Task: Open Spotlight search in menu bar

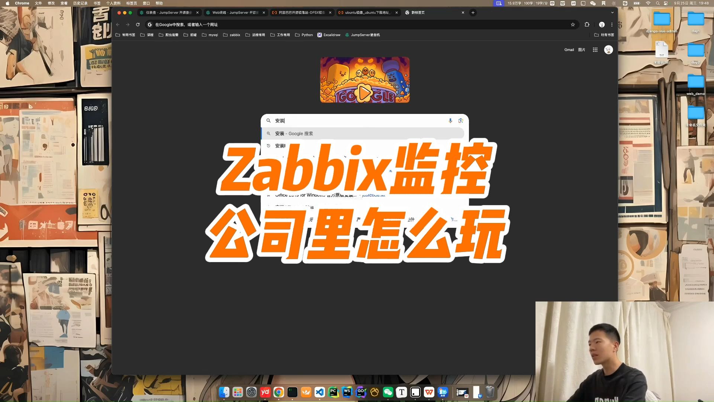Action: pyautogui.click(x=657, y=3)
